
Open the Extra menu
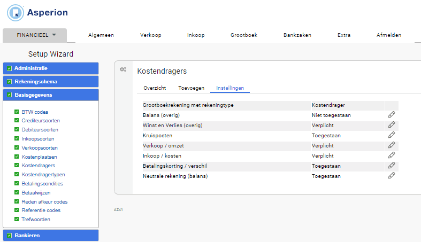[x=344, y=35]
